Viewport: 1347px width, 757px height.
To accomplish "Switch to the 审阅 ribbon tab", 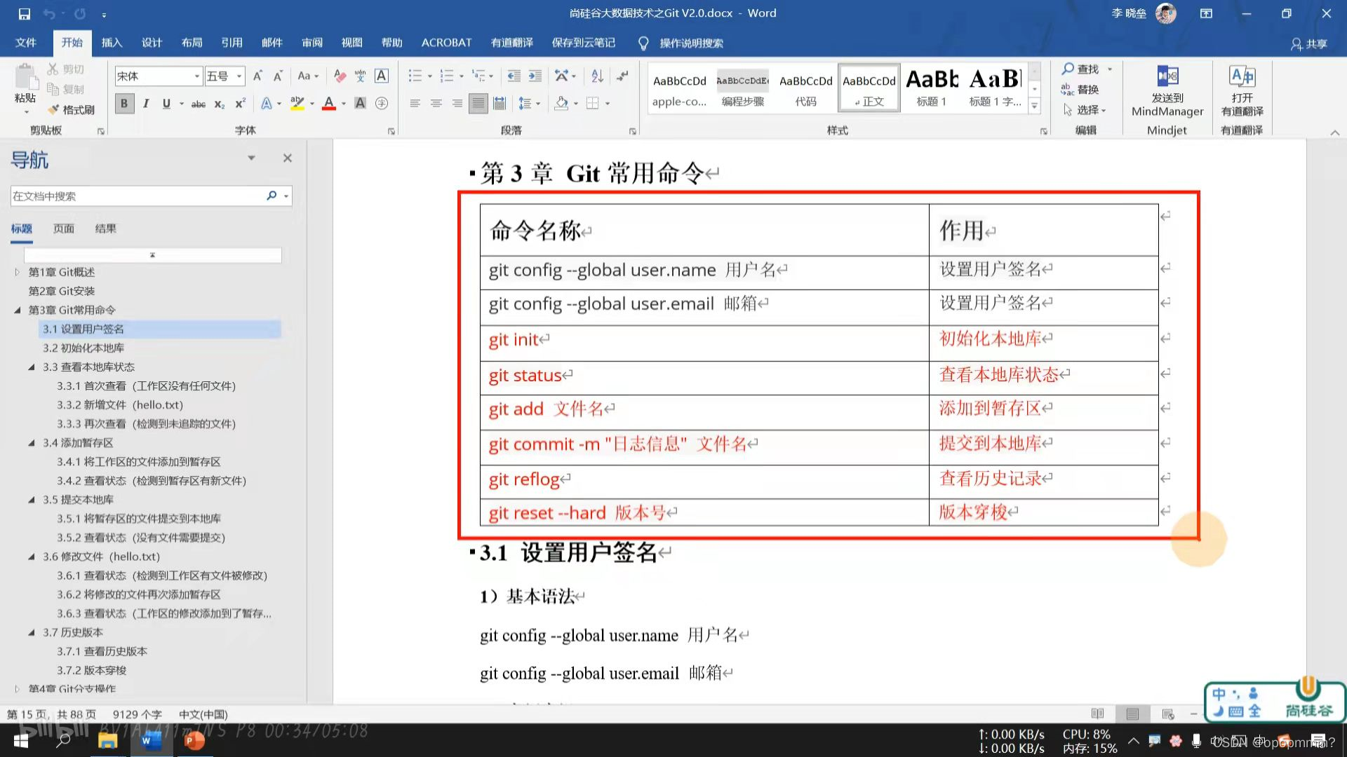I will pos(312,43).
